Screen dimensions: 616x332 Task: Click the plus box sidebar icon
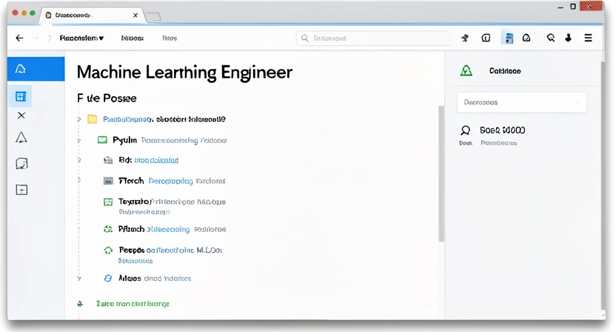pyautogui.click(x=21, y=190)
